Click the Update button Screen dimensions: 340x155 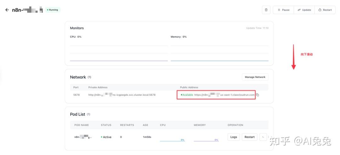[x=304, y=10]
